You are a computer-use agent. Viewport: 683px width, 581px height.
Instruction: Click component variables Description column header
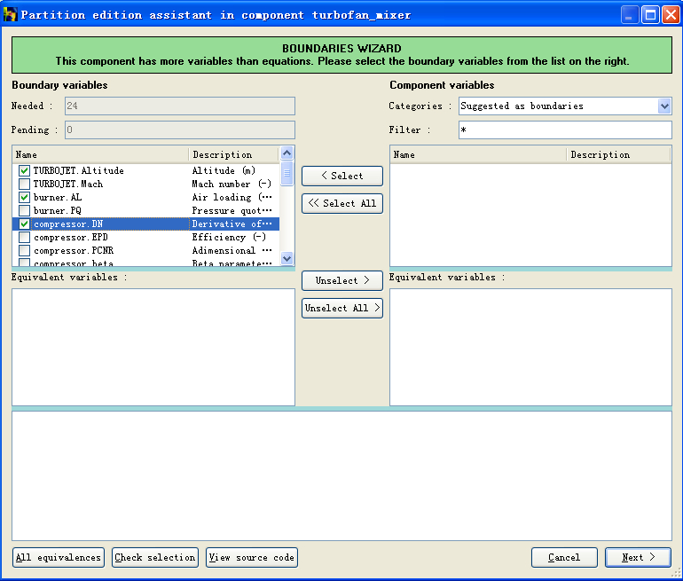[618, 154]
